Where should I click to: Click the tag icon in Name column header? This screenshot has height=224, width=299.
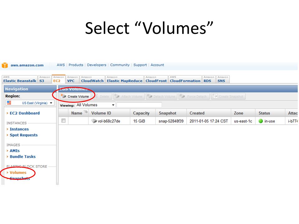tap(86, 112)
